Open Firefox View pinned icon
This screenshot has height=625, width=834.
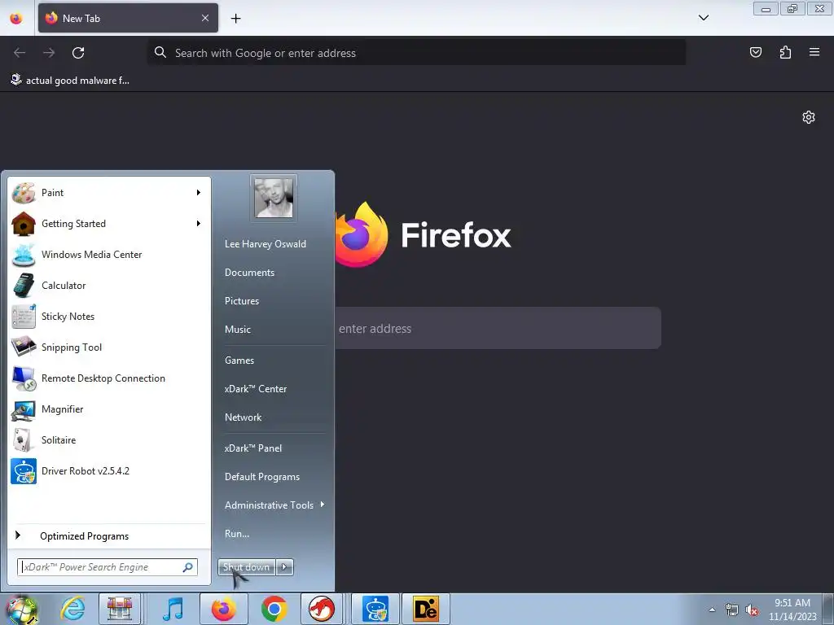pyautogui.click(x=16, y=18)
